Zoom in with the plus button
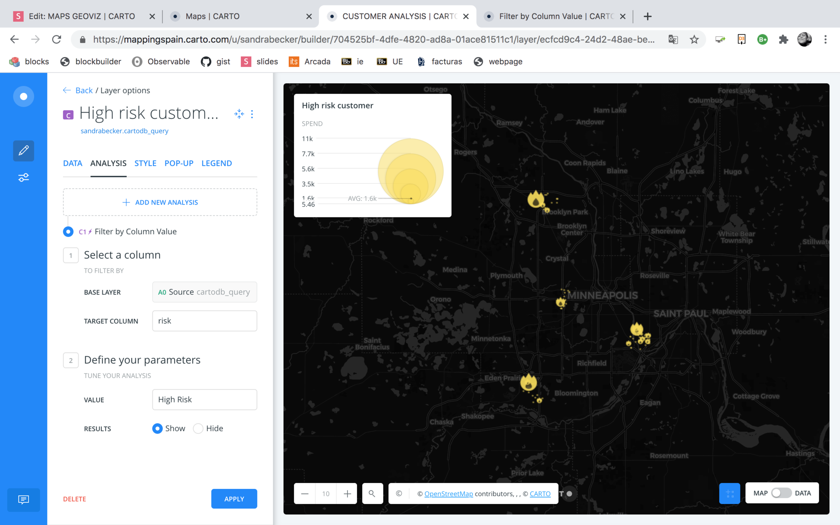The image size is (840, 525). click(347, 493)
